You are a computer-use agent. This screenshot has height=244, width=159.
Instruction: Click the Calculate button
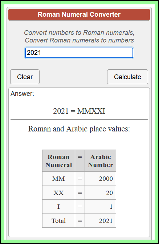pyautogui.click(x=127, y=77)
